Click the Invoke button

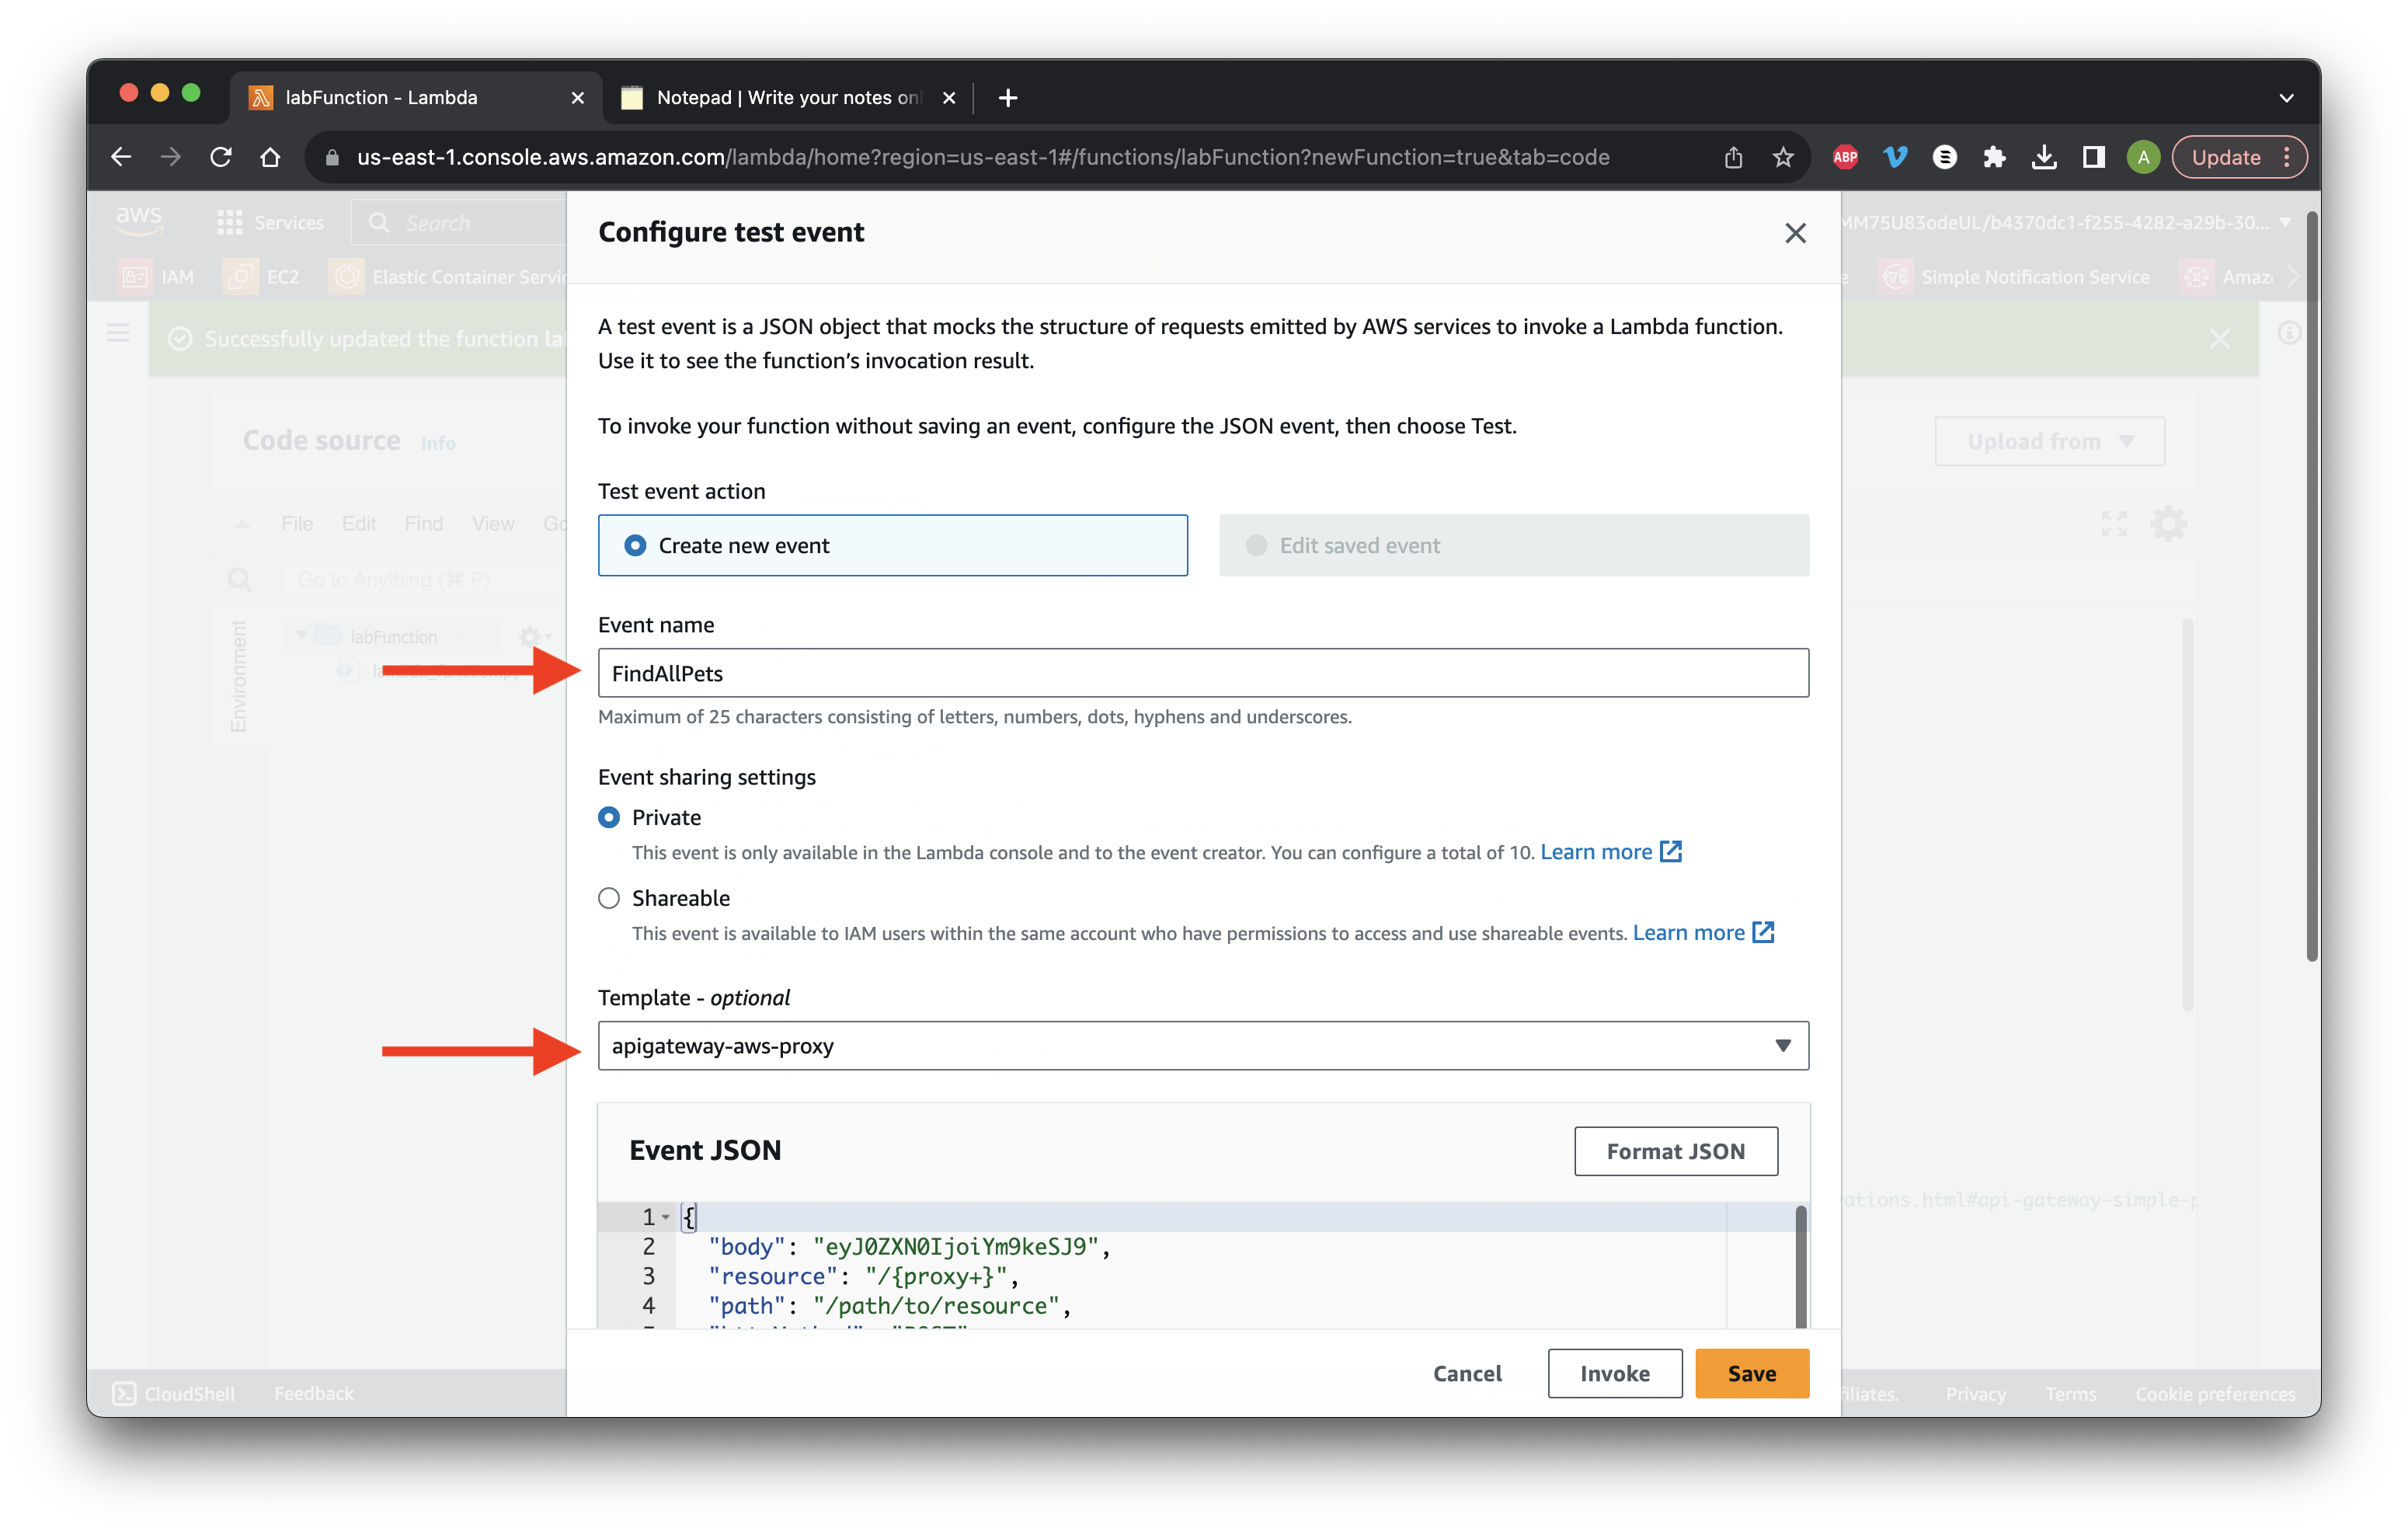(1614, 1374)
